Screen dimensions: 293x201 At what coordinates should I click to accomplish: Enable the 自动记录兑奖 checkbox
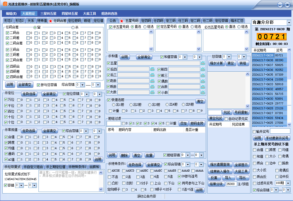tap(226, 119)
